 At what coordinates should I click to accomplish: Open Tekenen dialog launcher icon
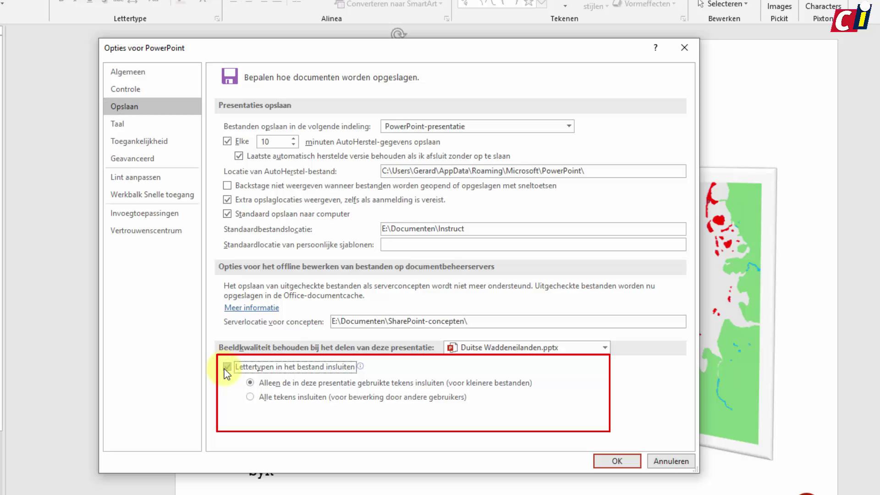click(683, 19)
